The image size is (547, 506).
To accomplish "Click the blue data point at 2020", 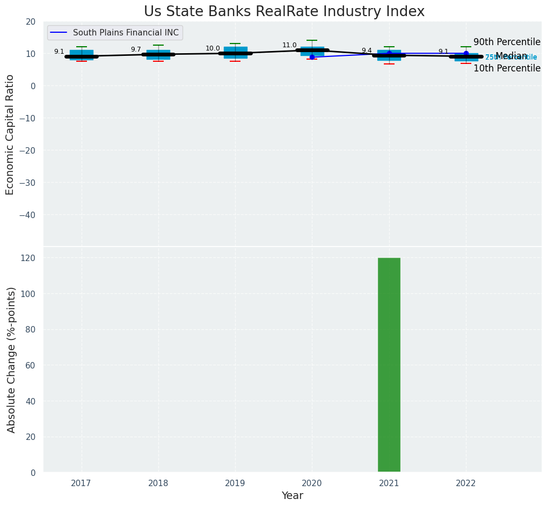I will point(312,57).
